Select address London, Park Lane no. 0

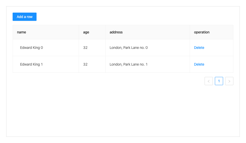pyautogui.click(x=129, y=48)
